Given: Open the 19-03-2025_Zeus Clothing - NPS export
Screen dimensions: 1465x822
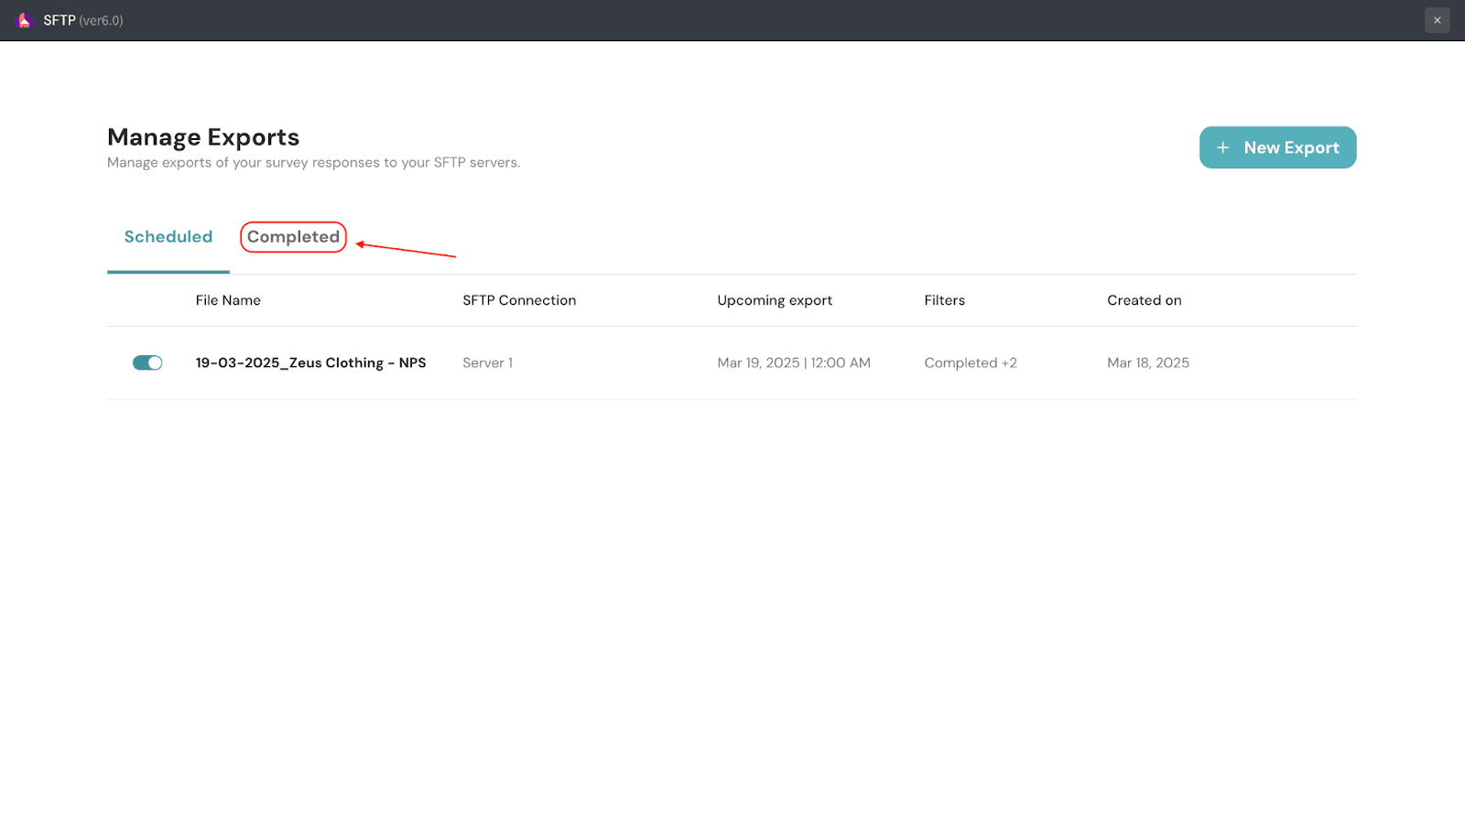Looking at the screenshot, I should pyautogui.click(x=310, y=362).
